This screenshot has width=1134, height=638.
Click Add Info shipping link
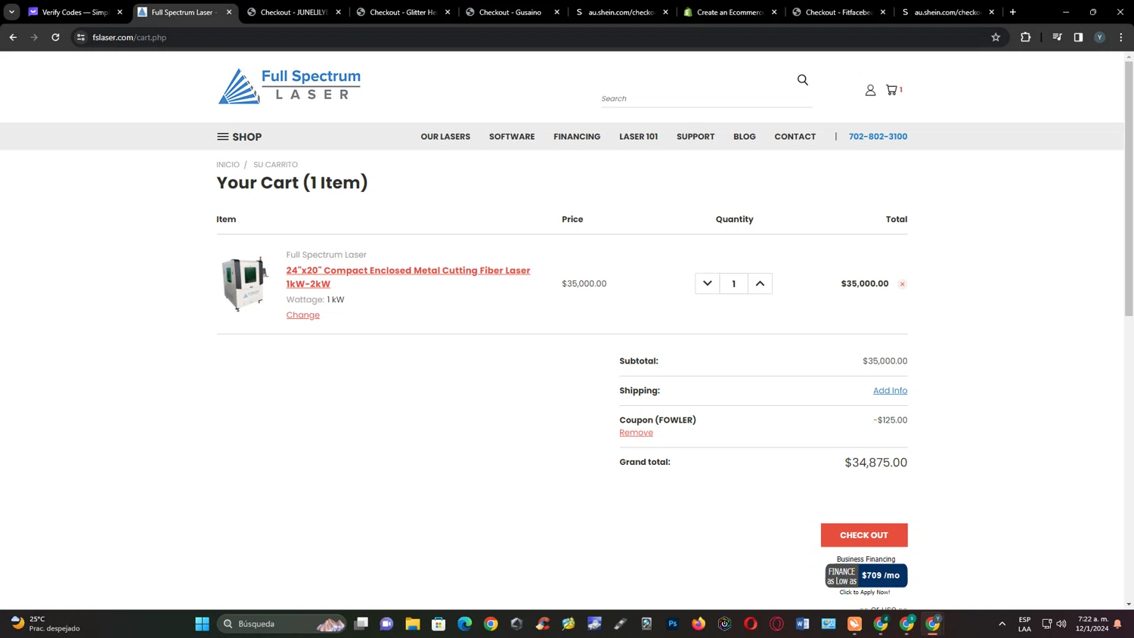890,391
